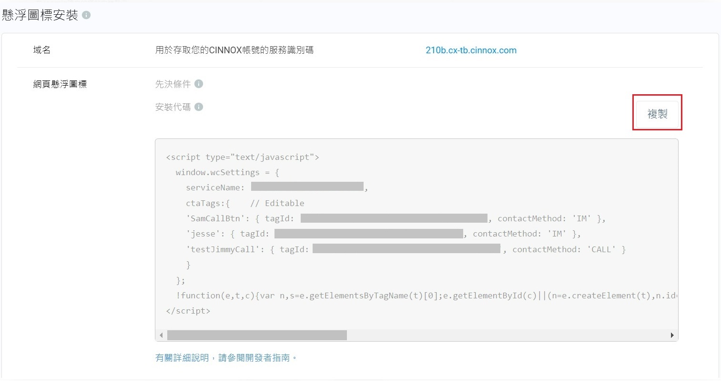The image size is (721, 384).
Task: Click info icon next to 安裝代碼
Action: click(199, 107)
